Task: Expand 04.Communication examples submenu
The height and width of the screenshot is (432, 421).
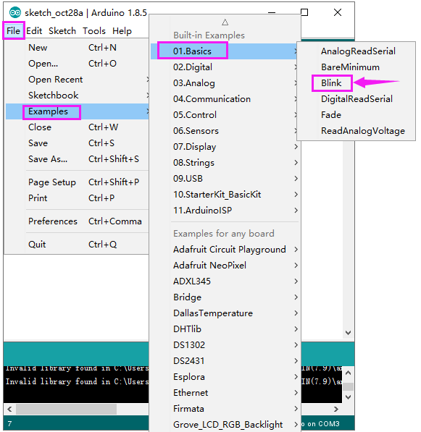Action: point(225,99)
